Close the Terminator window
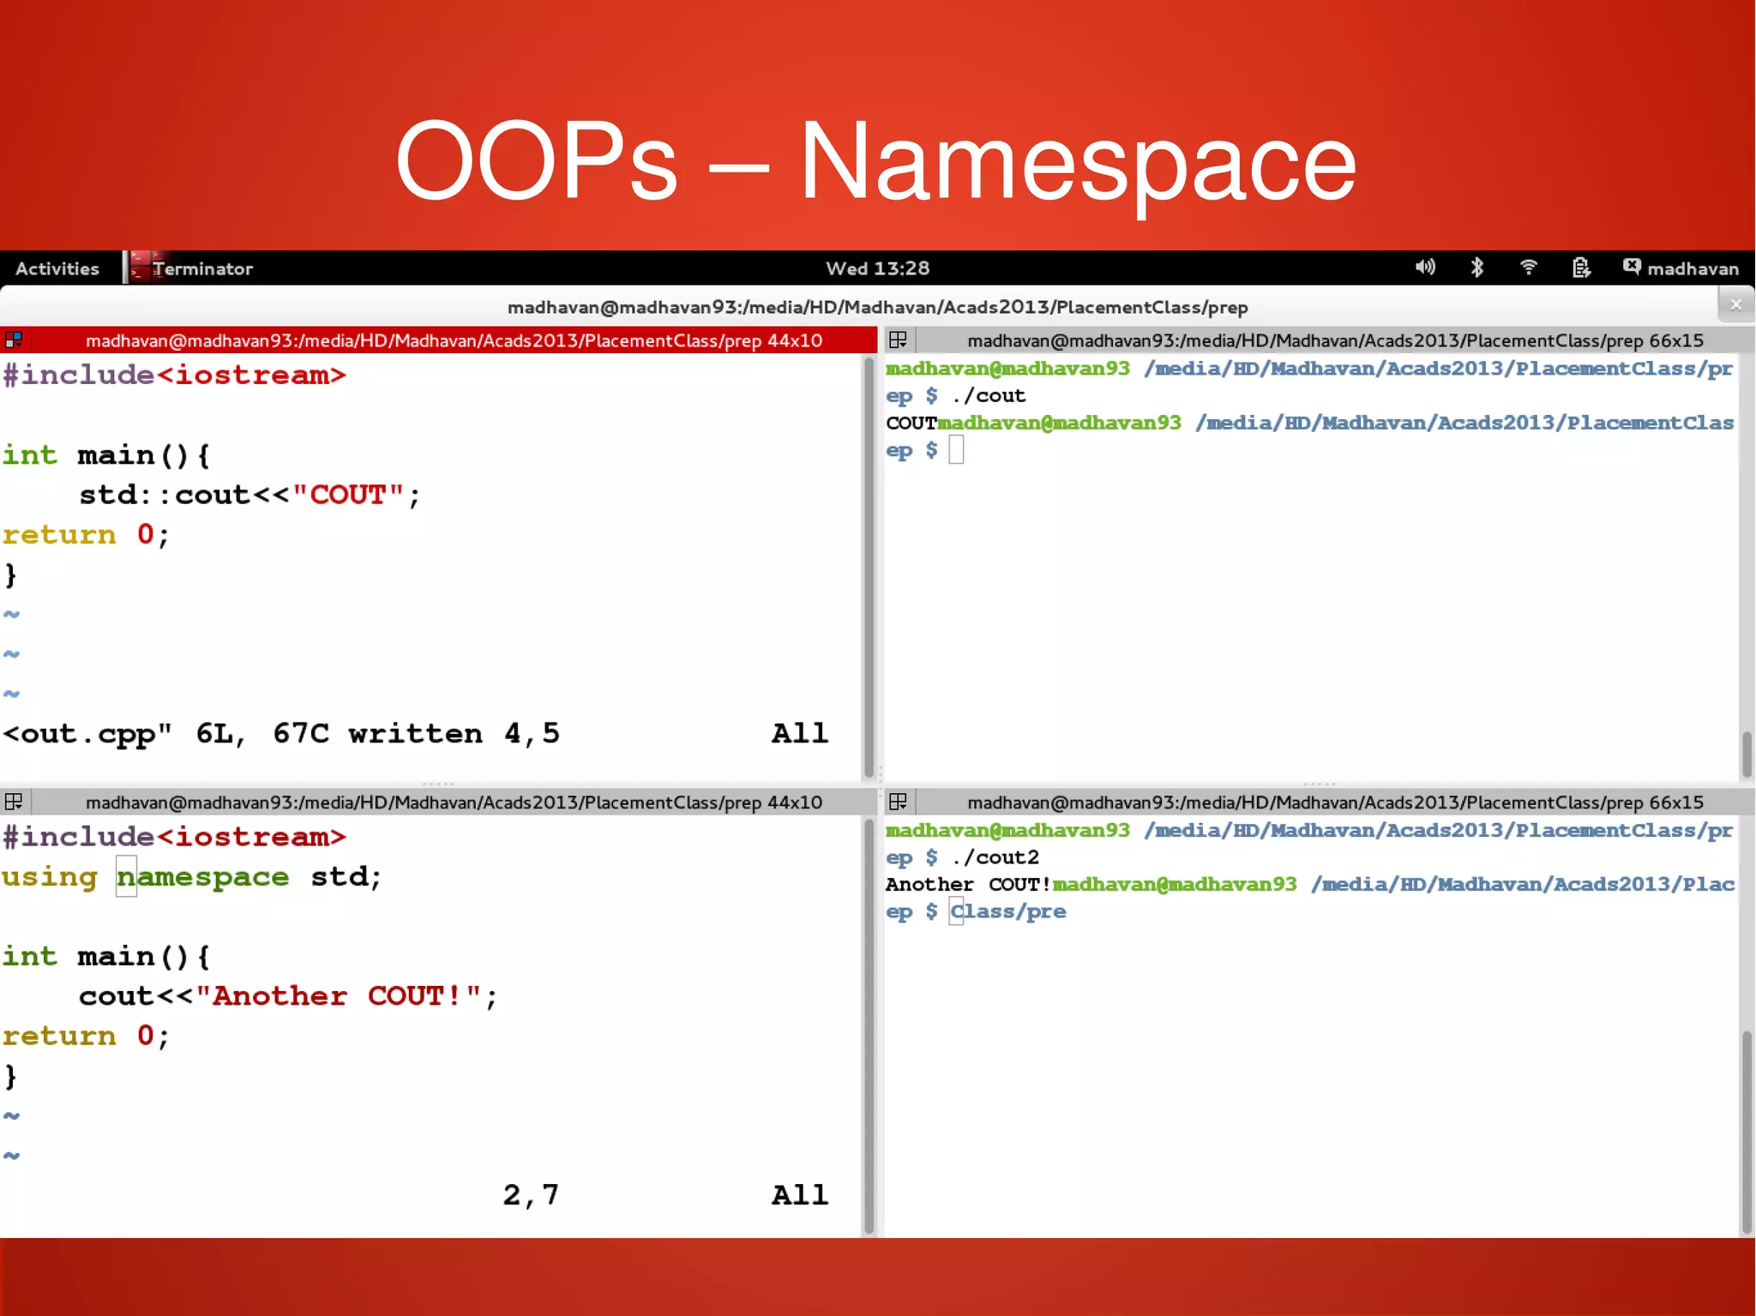The height and width of the screenshot is (1316, 1756). [1735, 304]
